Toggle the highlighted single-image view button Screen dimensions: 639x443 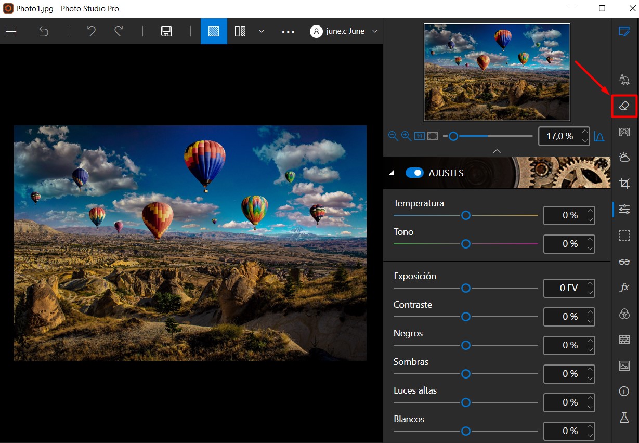pos(214,31)
